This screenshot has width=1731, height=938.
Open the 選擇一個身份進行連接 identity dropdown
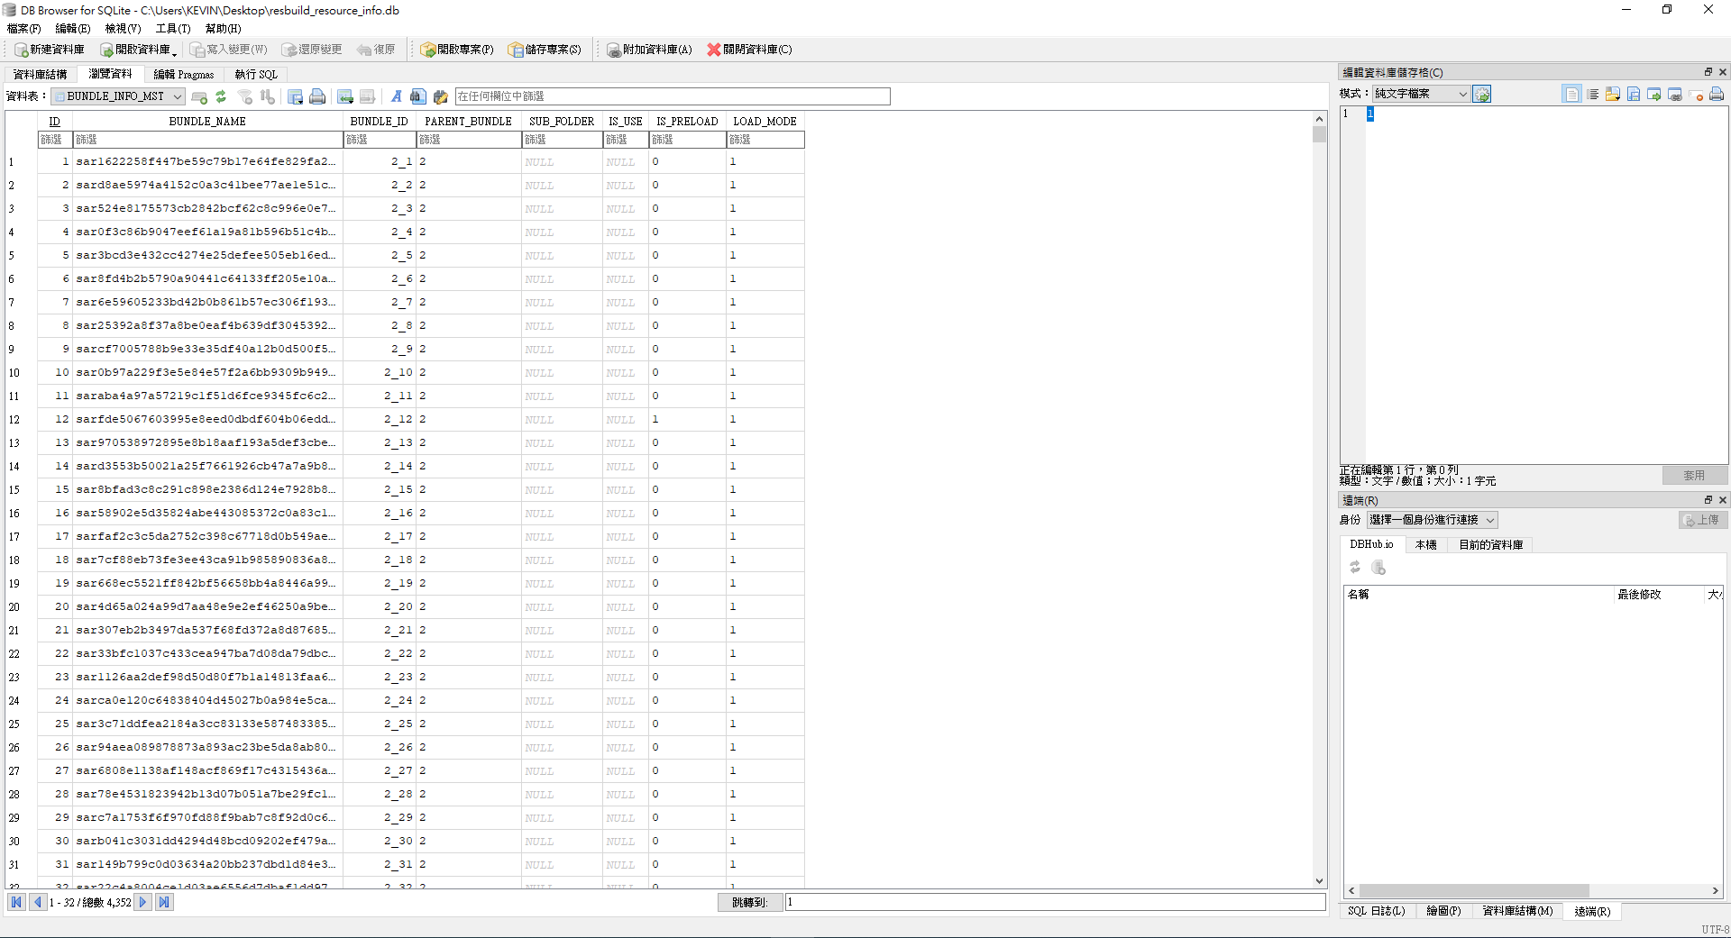(x=1432, y=520)
